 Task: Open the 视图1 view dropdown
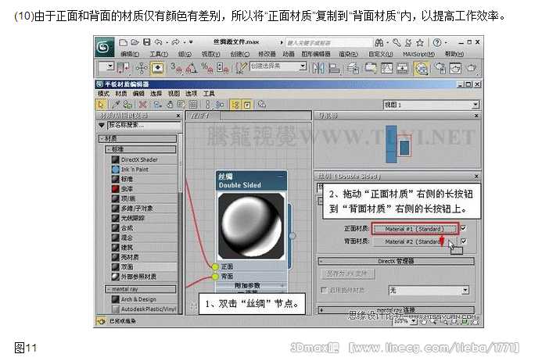coord(431,105)
